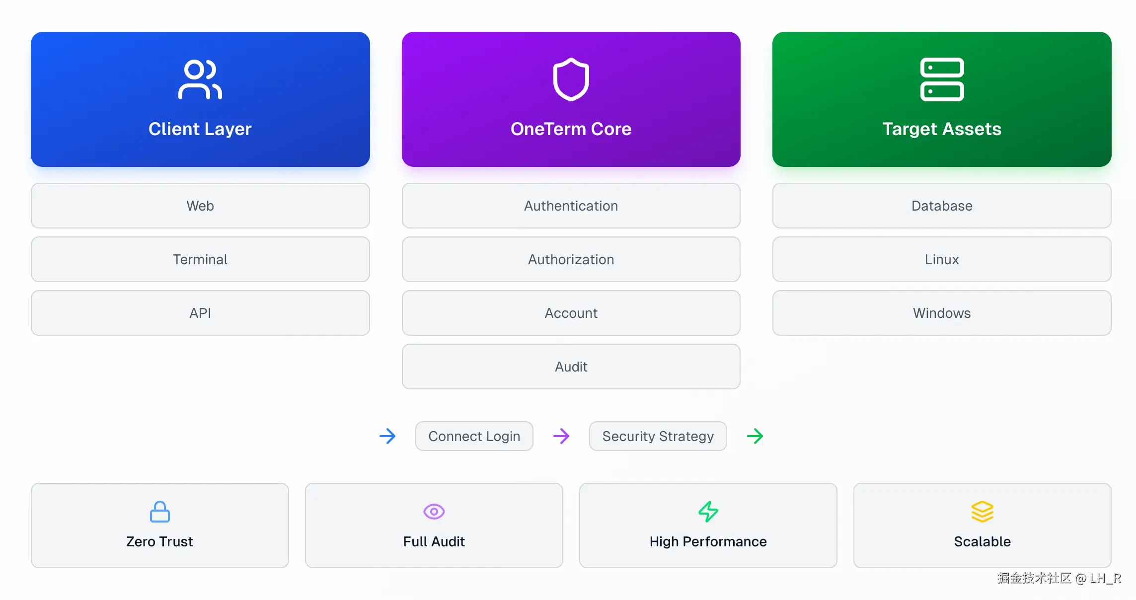Select the Client Layer heading text
1136x600 pixels.
tap(200, 129)
